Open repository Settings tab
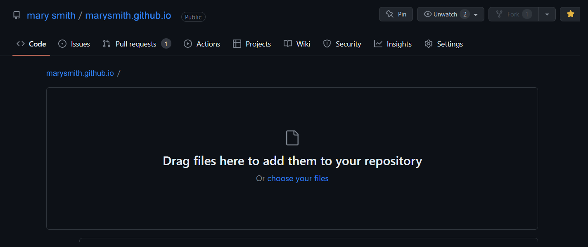Image resolution: width=588 pixels, height=247 pixels. (444, 44)
